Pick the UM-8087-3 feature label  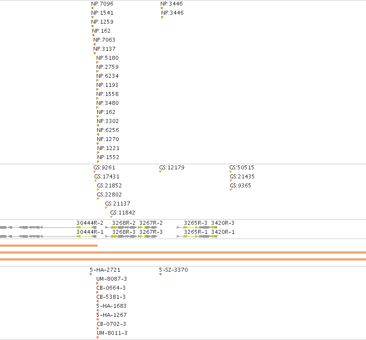click(x=111, y=279)
